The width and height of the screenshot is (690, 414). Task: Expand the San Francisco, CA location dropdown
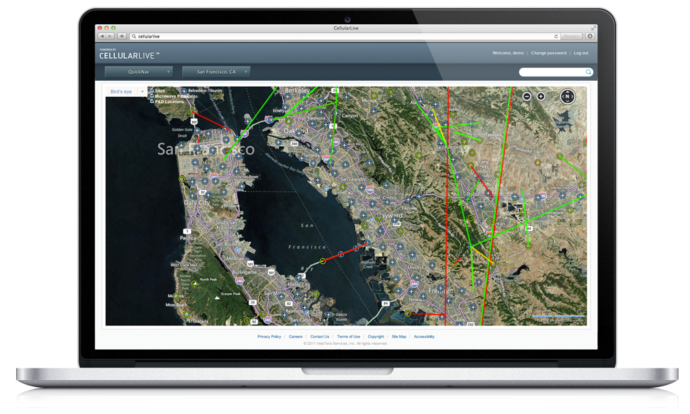[x=216, y=72]
